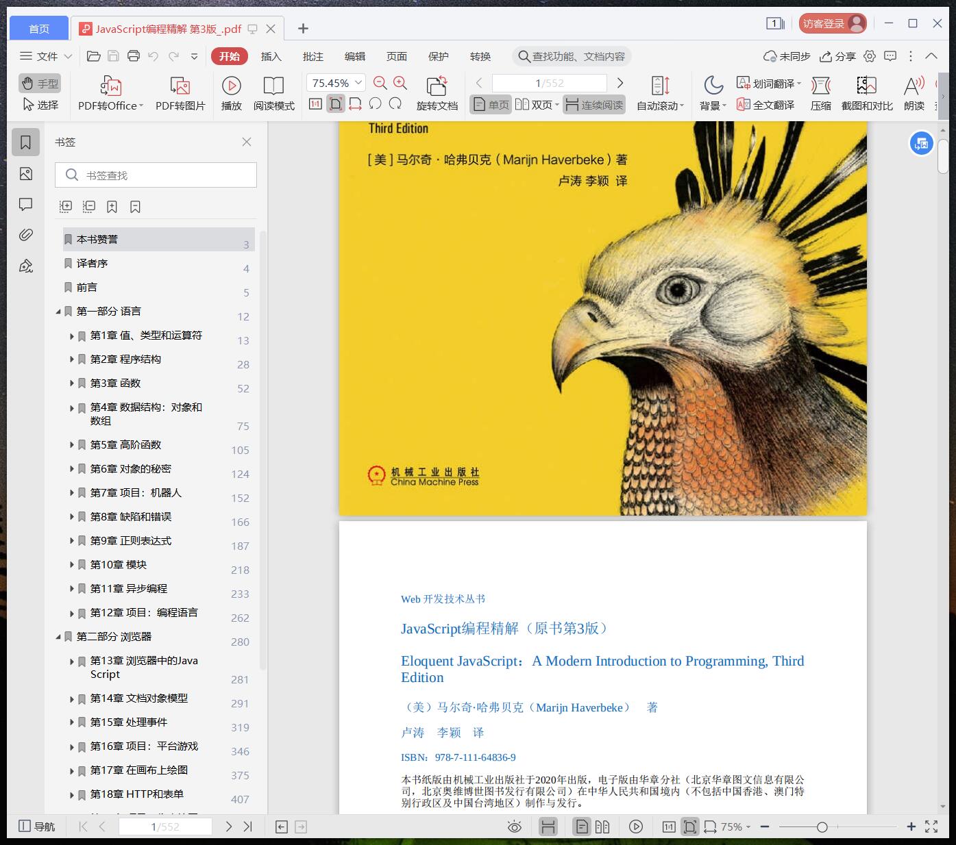Toggle double-page view in status bar
956x845 pixels.
(602, 827)
